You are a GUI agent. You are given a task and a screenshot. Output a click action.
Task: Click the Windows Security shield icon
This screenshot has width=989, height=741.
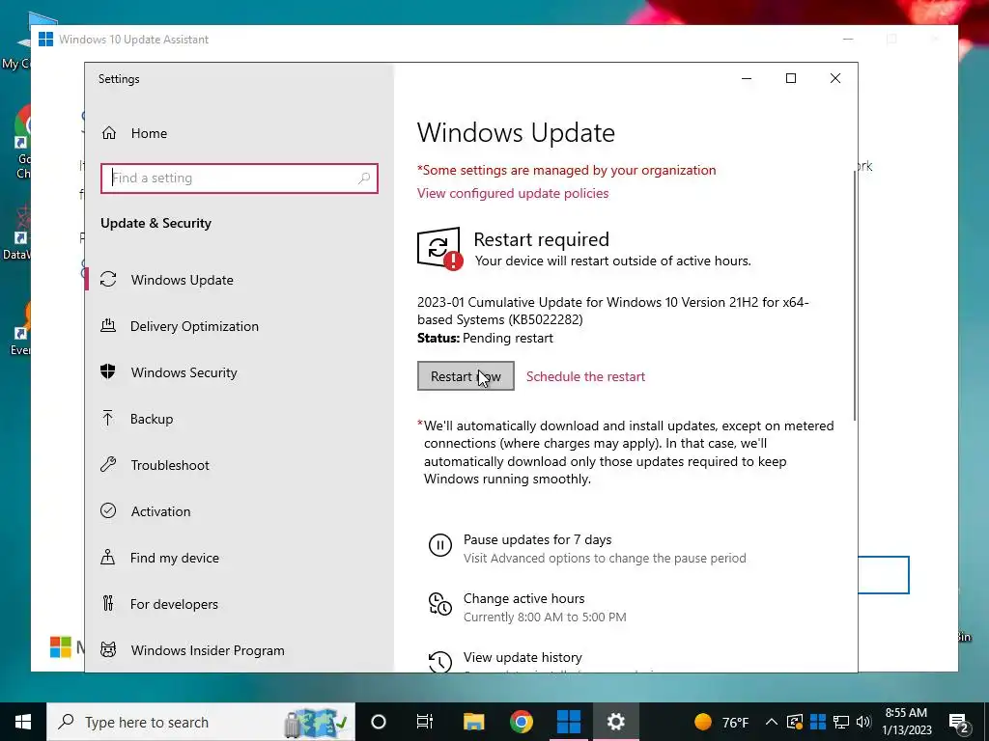tap(108, 371)
